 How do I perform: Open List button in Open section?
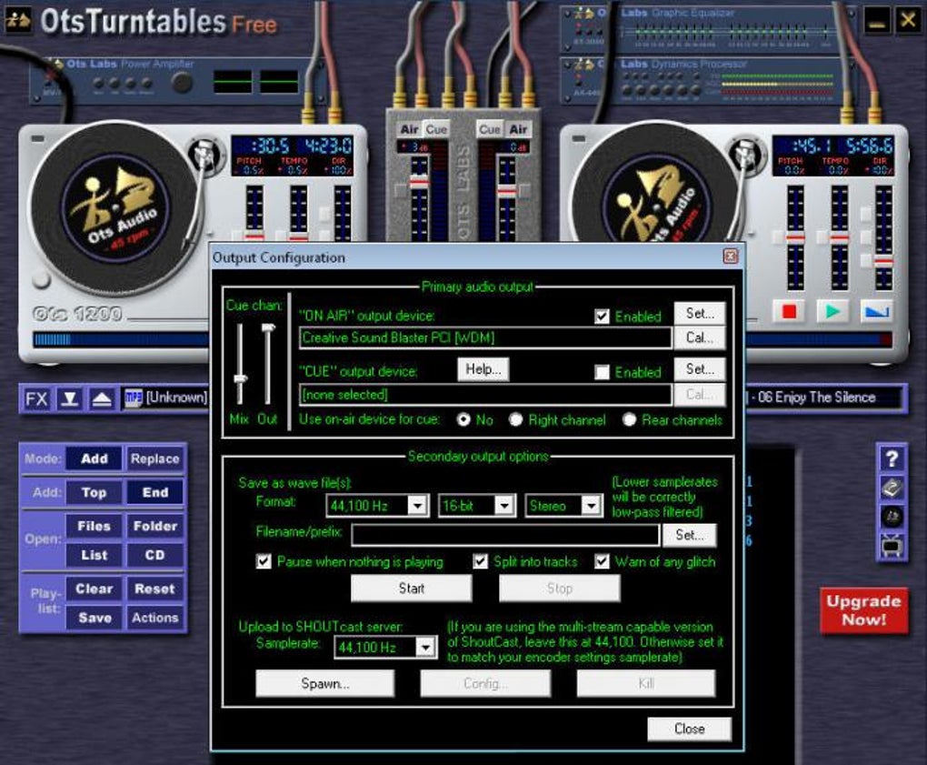pos(95,555)
